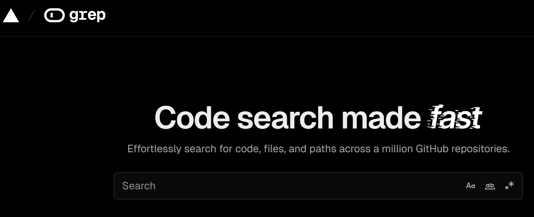Toggle the Match Case (Aa) option
534x217 pixels.
(470, 186)
